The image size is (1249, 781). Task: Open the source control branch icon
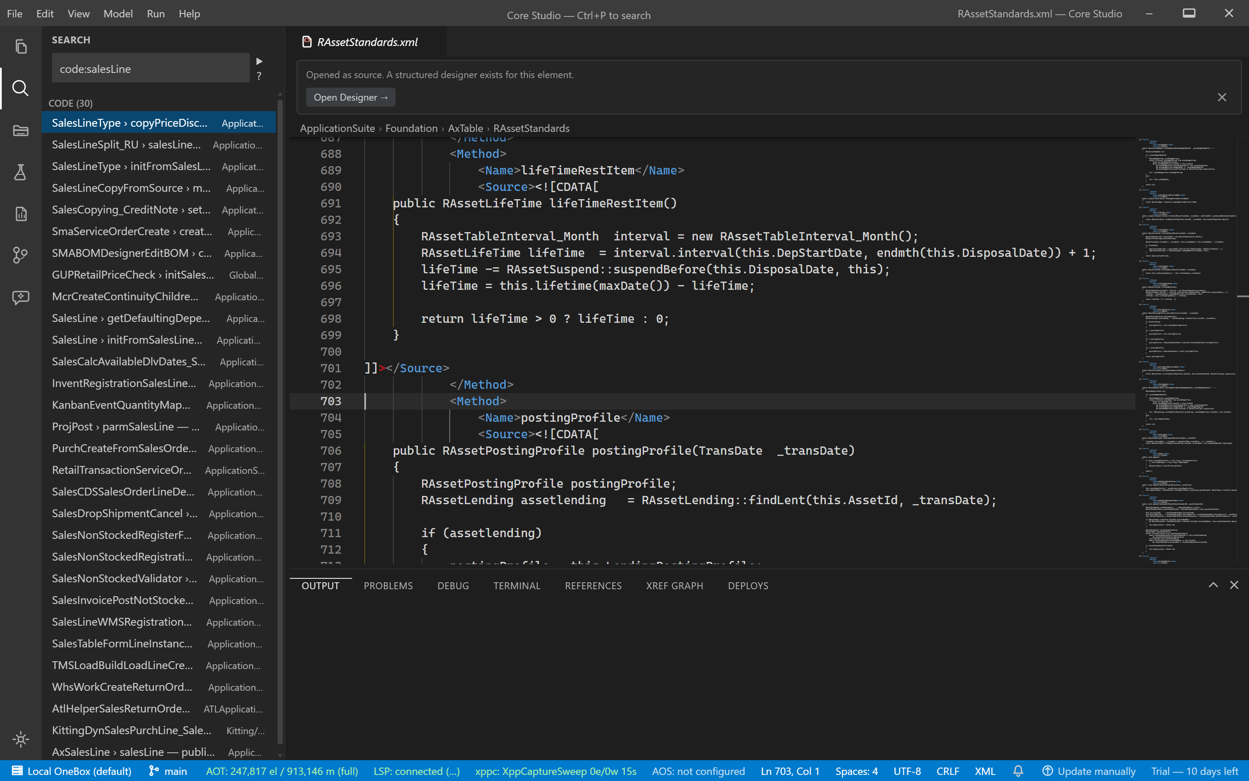(21, 255)
